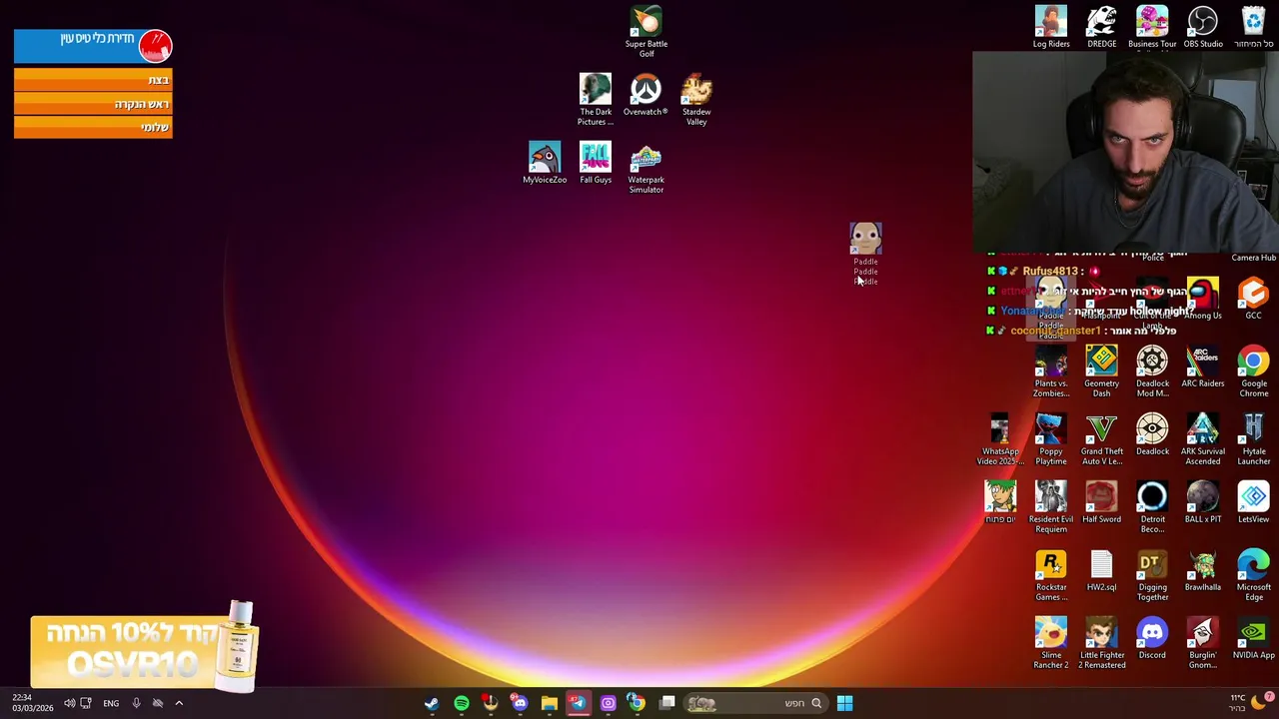Click the Windows Start button
The width and height of the screenshot is (1279, 719).
pyautogui.click(x=844, y=703)
